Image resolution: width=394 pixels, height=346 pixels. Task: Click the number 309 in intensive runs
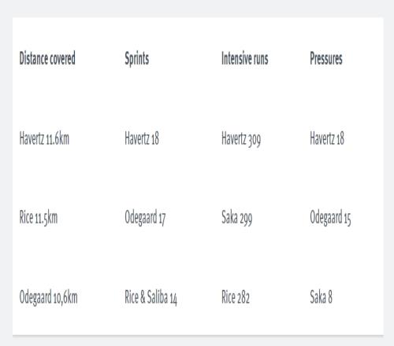click(255, 139)
